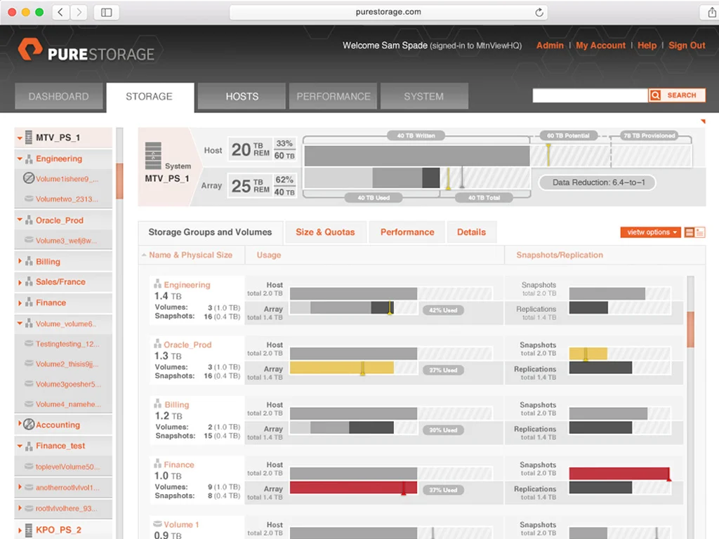Click the Engineering group icon in sidebar
The image size is (719, 539).
29,159
